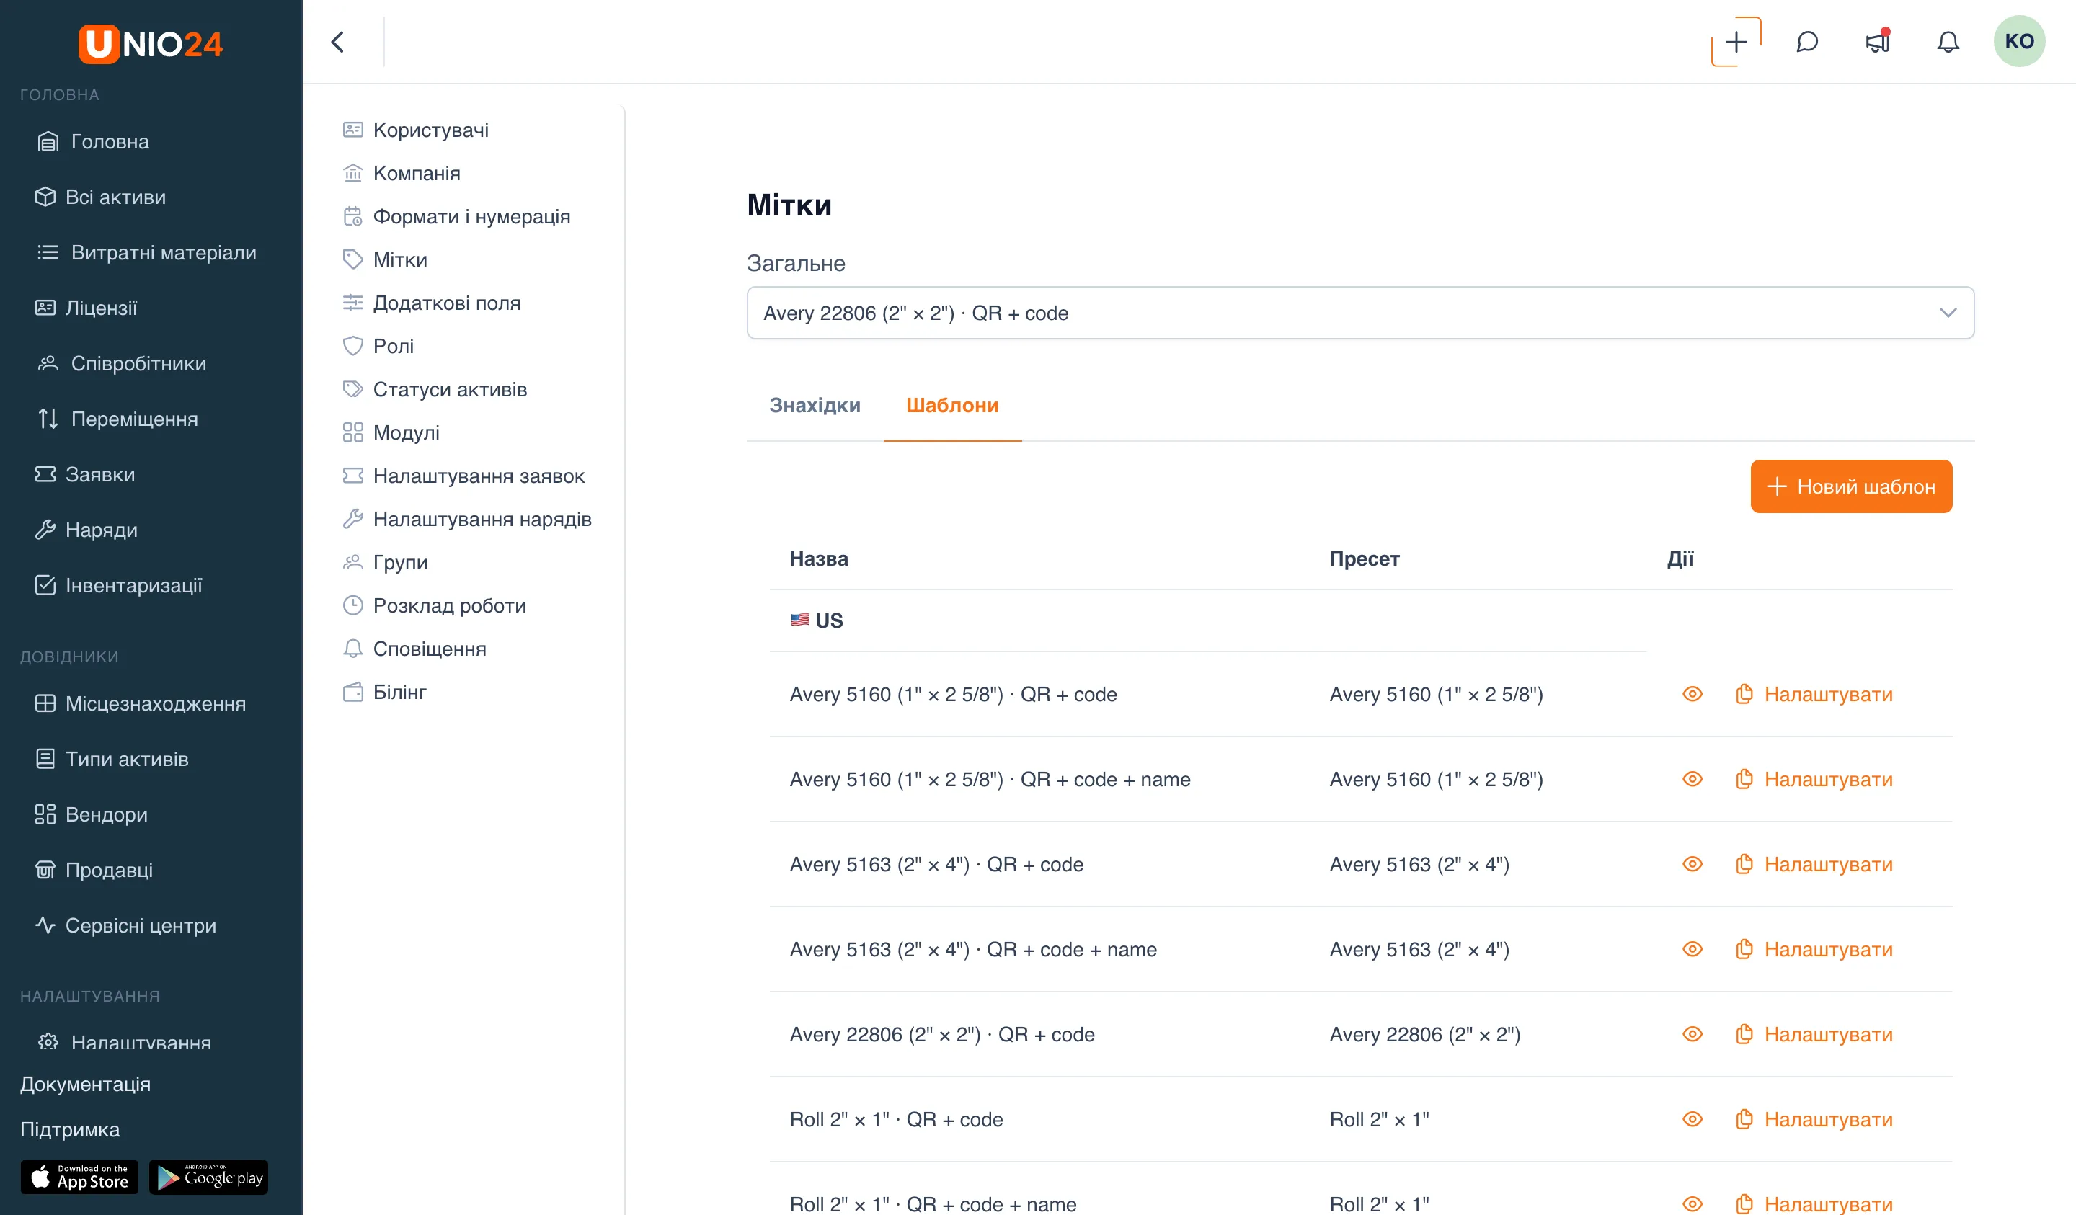Screen dimensions: 2076x1215
Task: Open the KO user avatar menu
Action: (x=2018, y=41)
